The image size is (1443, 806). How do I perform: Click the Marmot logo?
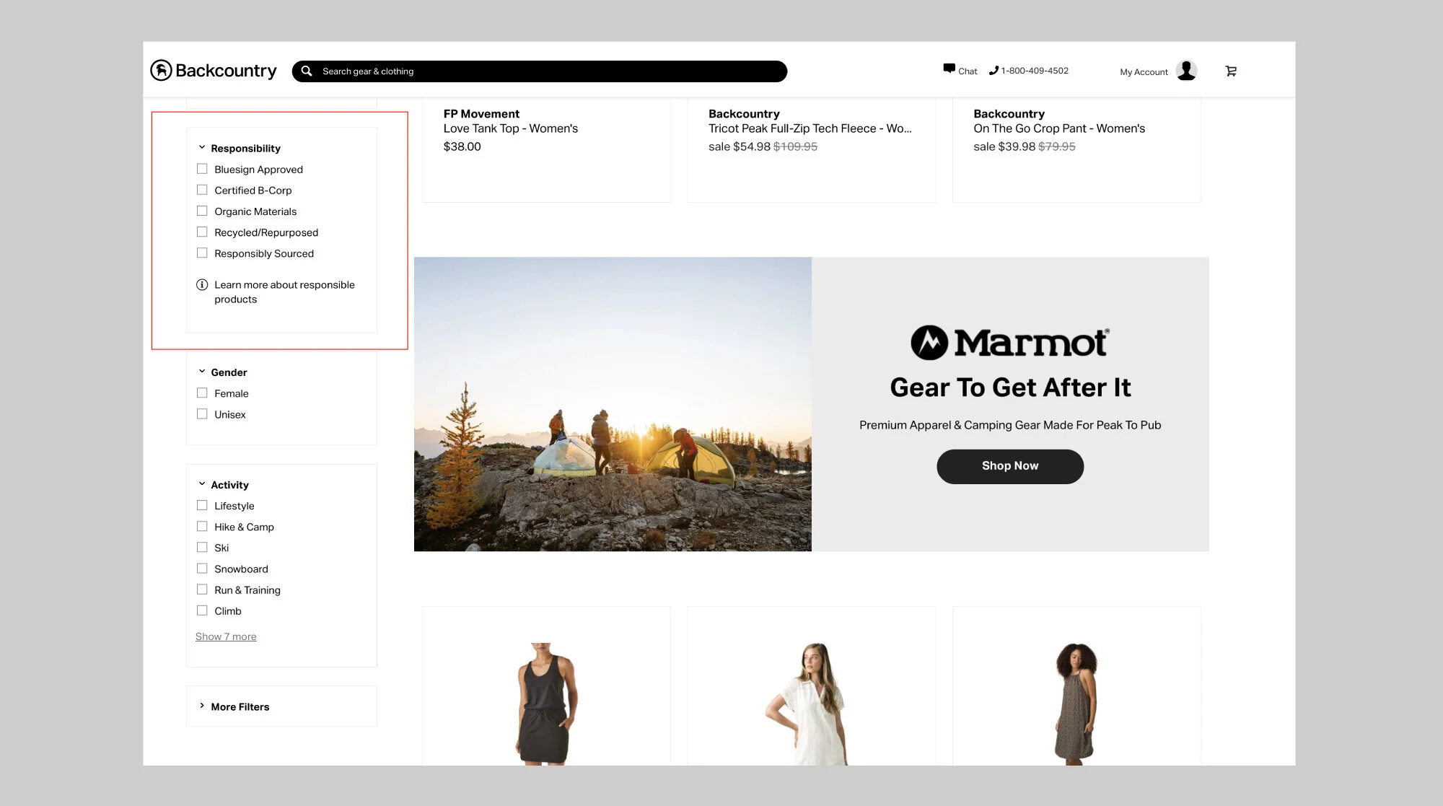(1009, 342)
